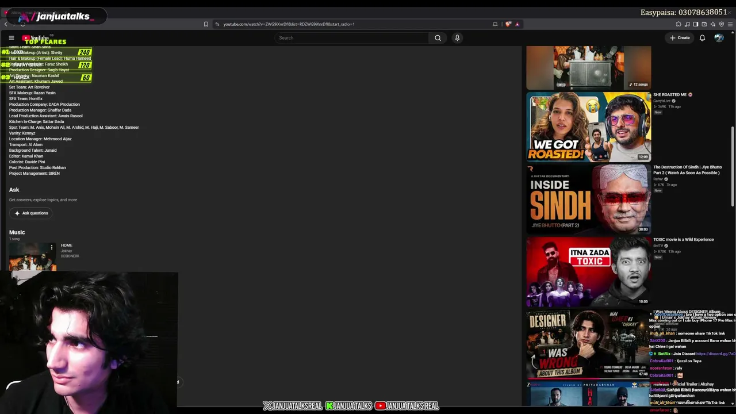The image size is (736, 414).
Task: Open the Brave VPN shield icon
Action: tap(722, 24)
